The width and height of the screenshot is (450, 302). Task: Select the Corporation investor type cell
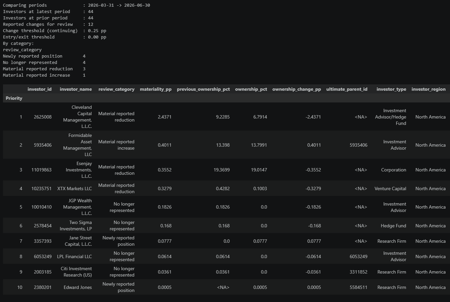[393, 170]
